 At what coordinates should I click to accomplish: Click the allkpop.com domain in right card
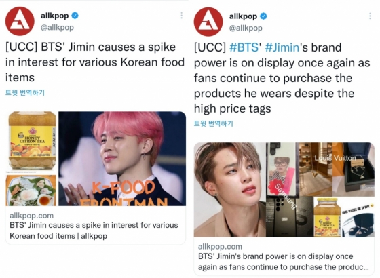(x=220, y=247)
